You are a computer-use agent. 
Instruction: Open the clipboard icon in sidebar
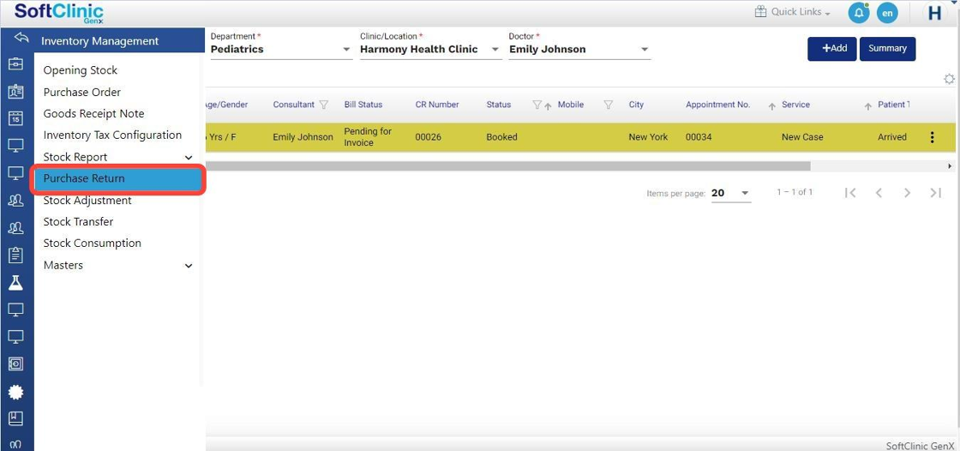15,255
